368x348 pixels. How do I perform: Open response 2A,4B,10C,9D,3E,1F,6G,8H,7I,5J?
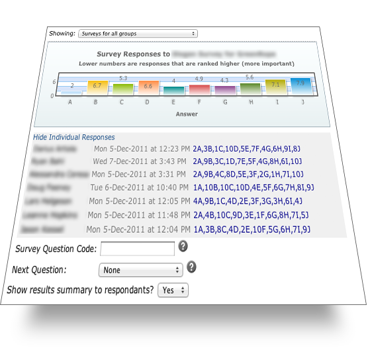tap(251, 215)
